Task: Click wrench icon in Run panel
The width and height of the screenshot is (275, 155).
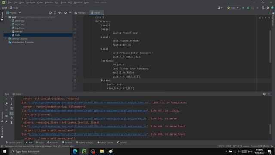Action: (6, 104)
